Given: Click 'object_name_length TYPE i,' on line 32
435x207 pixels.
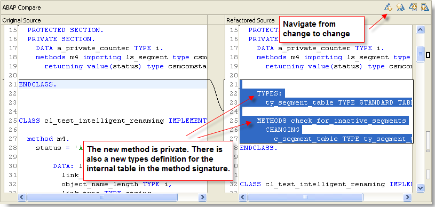Looking at the screenshot, I should (x=116, y=184).
